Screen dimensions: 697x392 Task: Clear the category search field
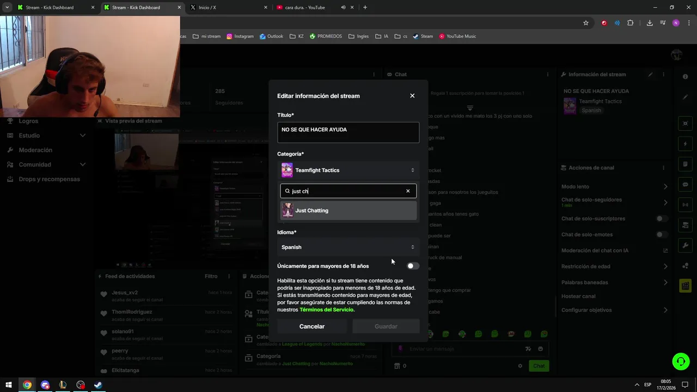[408, 191]
